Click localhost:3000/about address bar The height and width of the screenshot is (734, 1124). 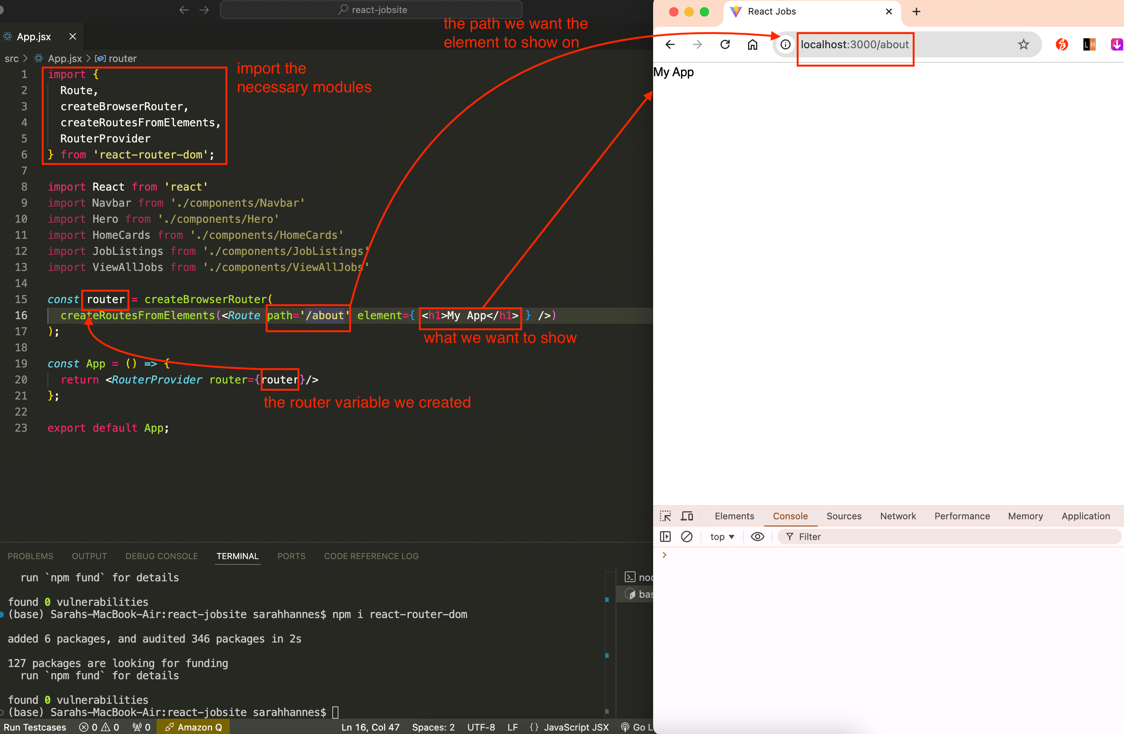[x=855, y=44]
